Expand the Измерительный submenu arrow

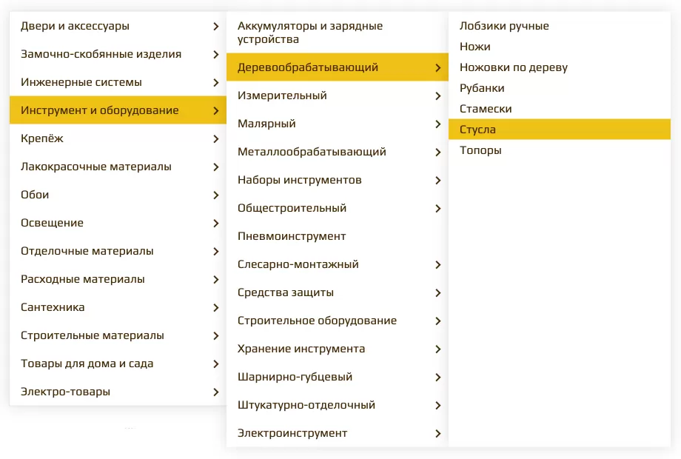pyautogui.click(x=438, y=96)
